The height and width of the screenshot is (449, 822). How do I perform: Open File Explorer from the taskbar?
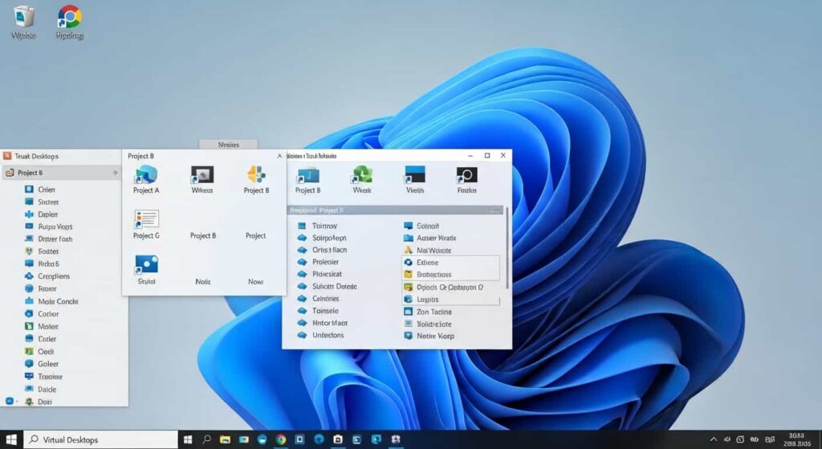[226, 439]
